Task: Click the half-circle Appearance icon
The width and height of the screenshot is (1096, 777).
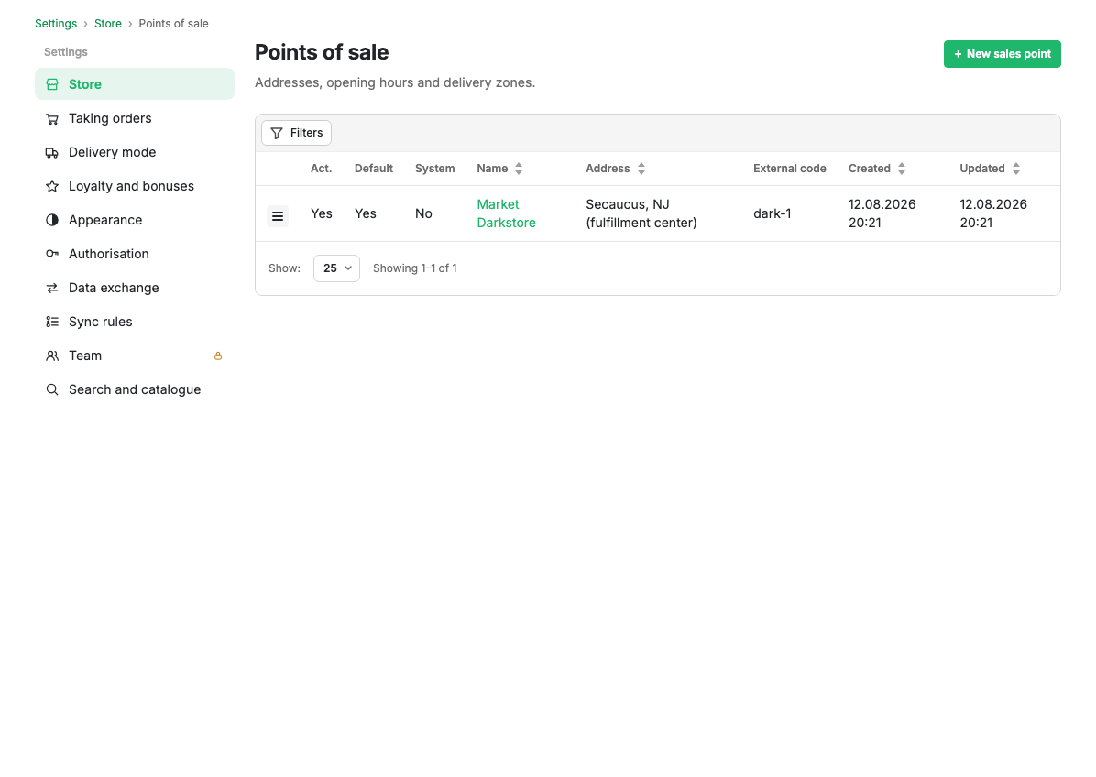Action: click(x=52, y=220)
